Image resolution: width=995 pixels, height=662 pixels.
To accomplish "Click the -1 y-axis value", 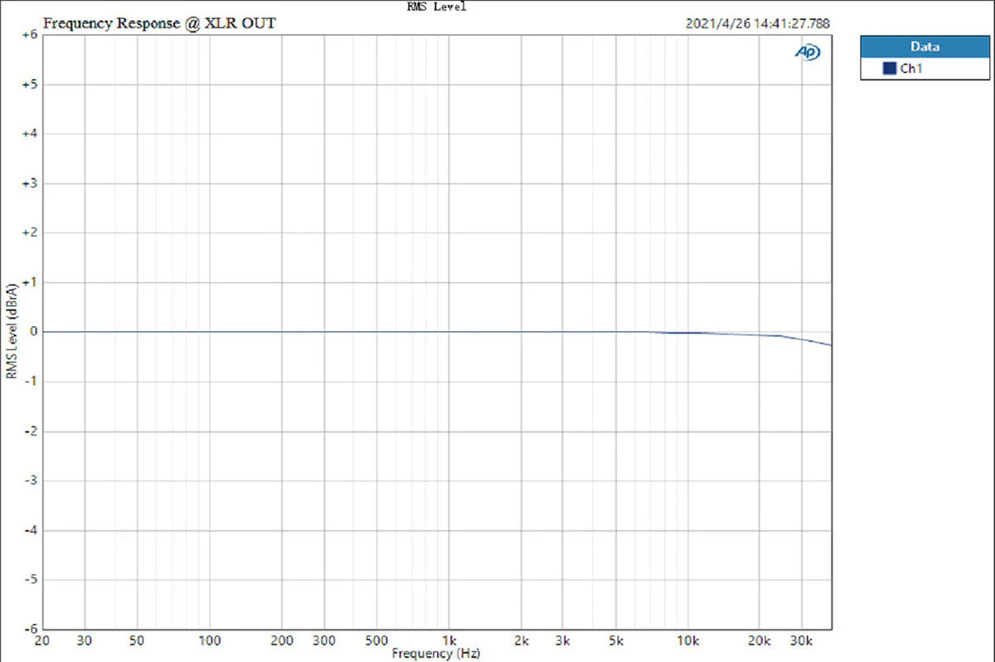I will 32,382.
